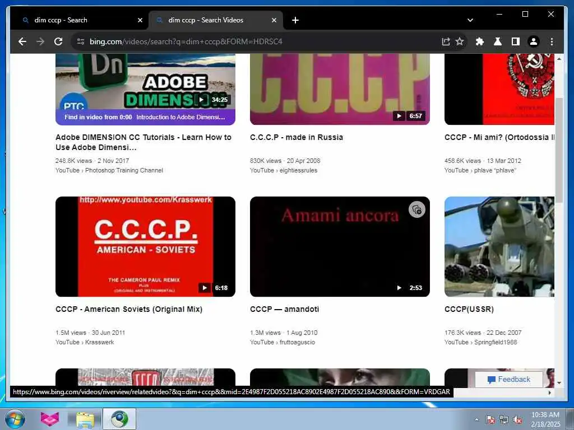This screenshot has height=430, width=574.
Task: Share this page via address bar icon
Action: (446, 41)
